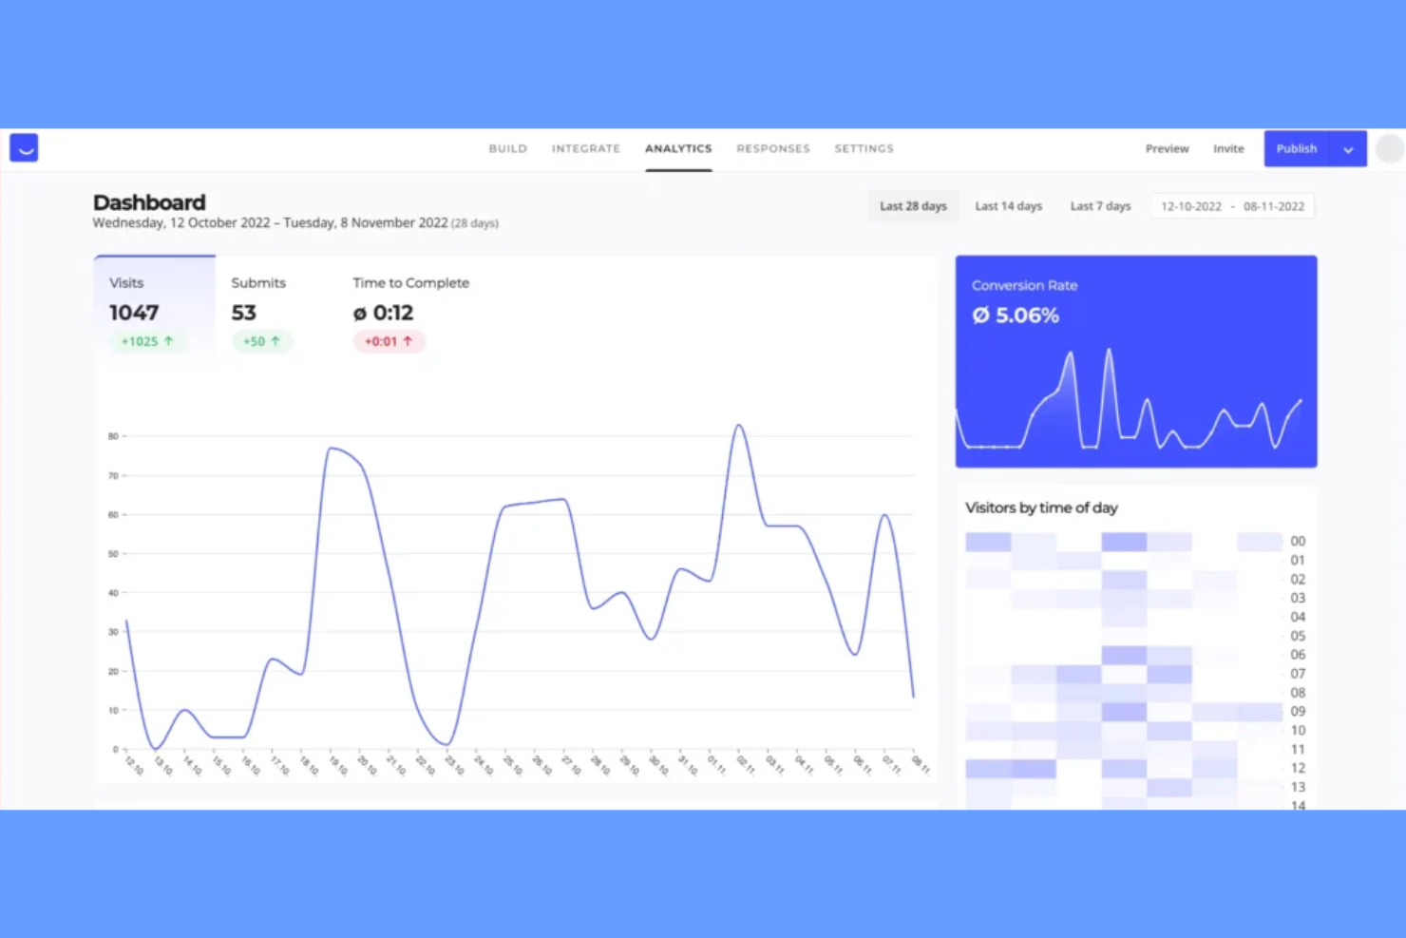This screenshot has height=938, width=1406.
Task: Click the +1025 visits change badge
Action: [147, 341]
